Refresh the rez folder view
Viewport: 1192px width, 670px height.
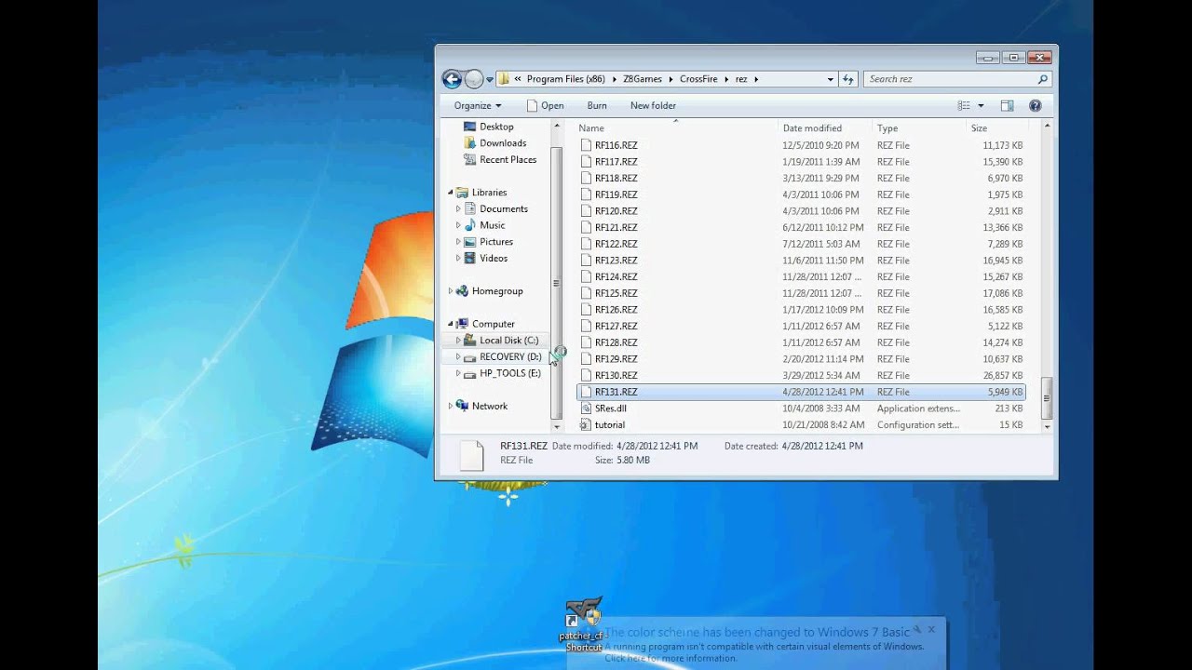pyautogui.click(x=848, y=79)
